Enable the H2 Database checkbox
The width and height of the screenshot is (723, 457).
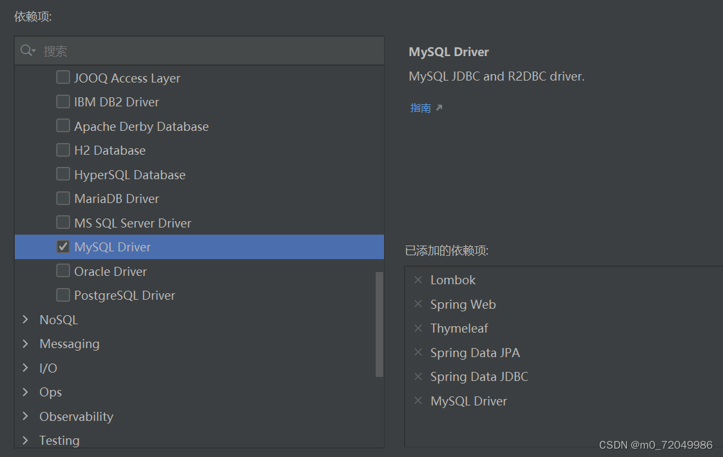(63, 150)
